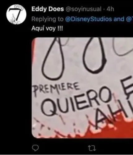Click the truncated mention after "and"
This screenshot has height=155, width=133.
[129, 19]
